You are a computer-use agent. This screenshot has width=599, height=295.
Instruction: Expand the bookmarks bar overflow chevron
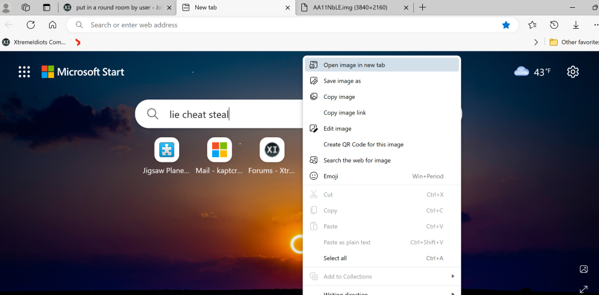(536, 42)
